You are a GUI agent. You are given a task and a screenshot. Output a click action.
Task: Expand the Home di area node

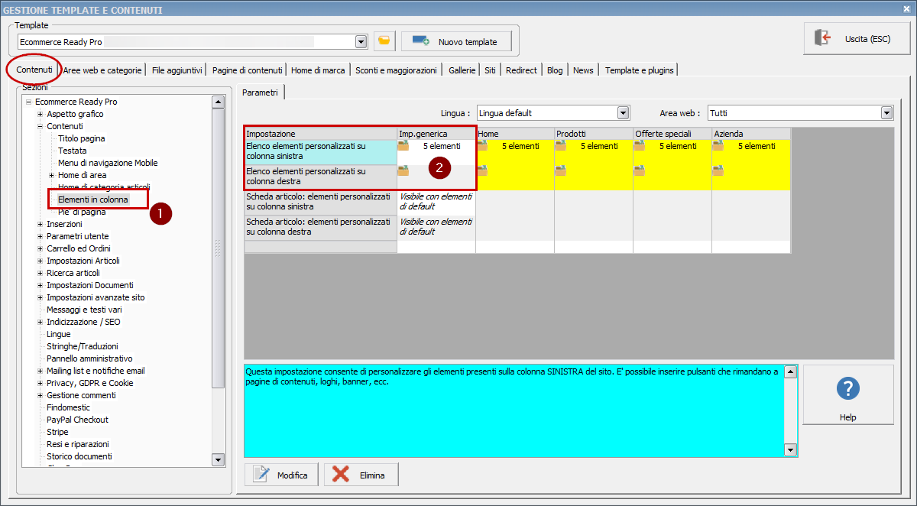(x=52, y=175)
